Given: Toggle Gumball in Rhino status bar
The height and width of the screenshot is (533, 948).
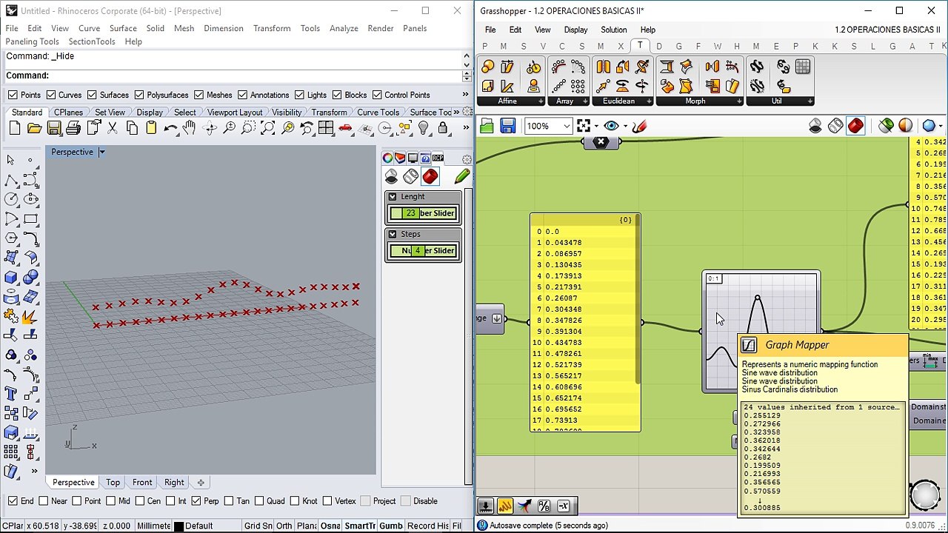Looking at the screenshot, I should tap(390, 526).
